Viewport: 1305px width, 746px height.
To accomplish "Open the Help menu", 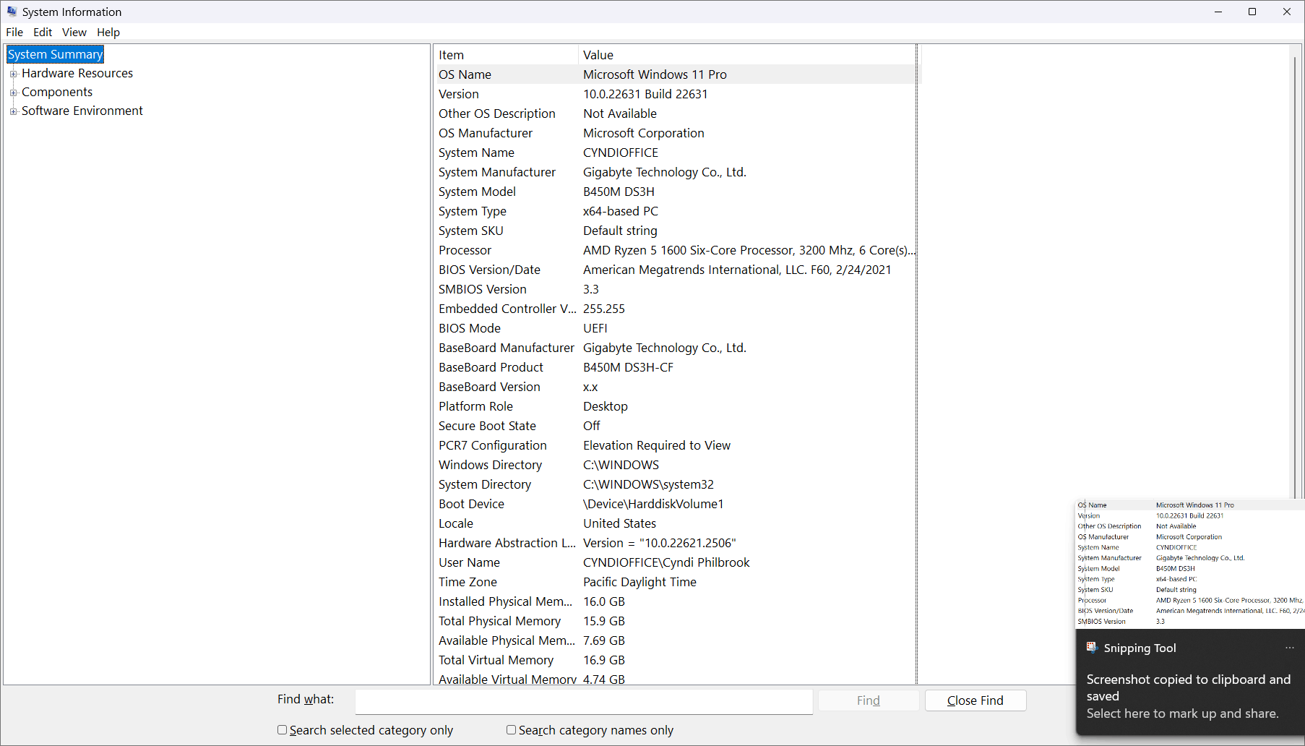I will point(108,32).
